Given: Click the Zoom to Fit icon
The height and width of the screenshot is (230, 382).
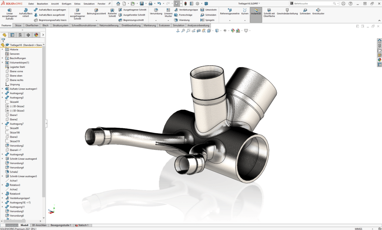Looking at the screenshot, I should click(x=183, y=31).
